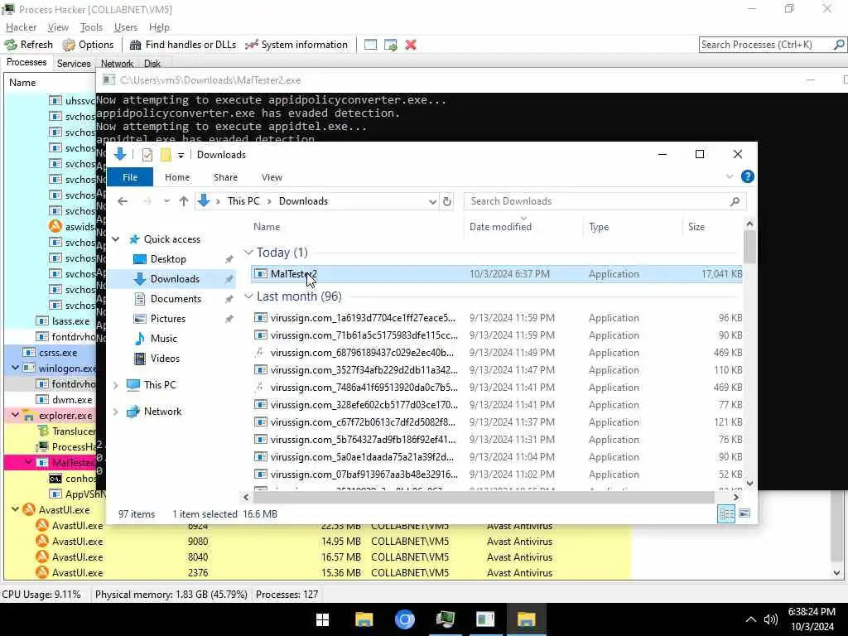Expand the This PC tree node
This screenshot has width=848, height=636.
point(116,385)
